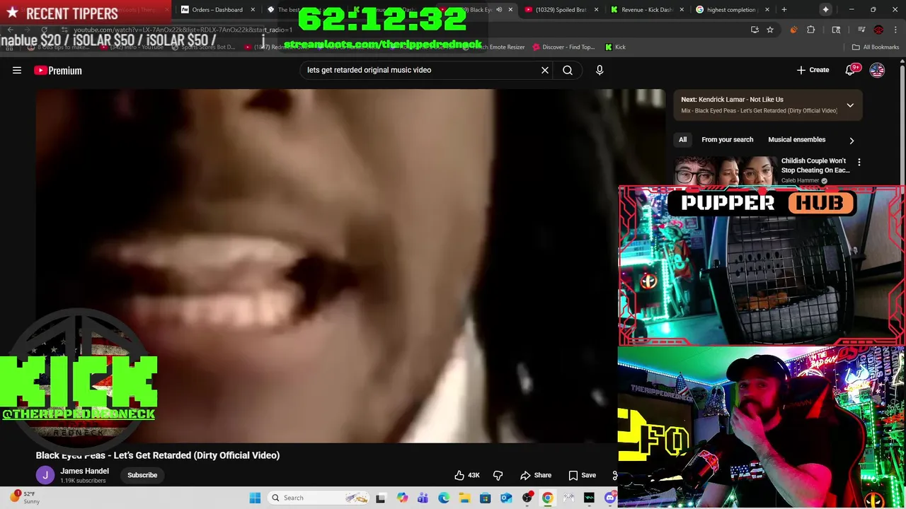Viewport: 906px width, 509px height.
Task: Open Outlook from the taskbar
Action: coord(506,498)
